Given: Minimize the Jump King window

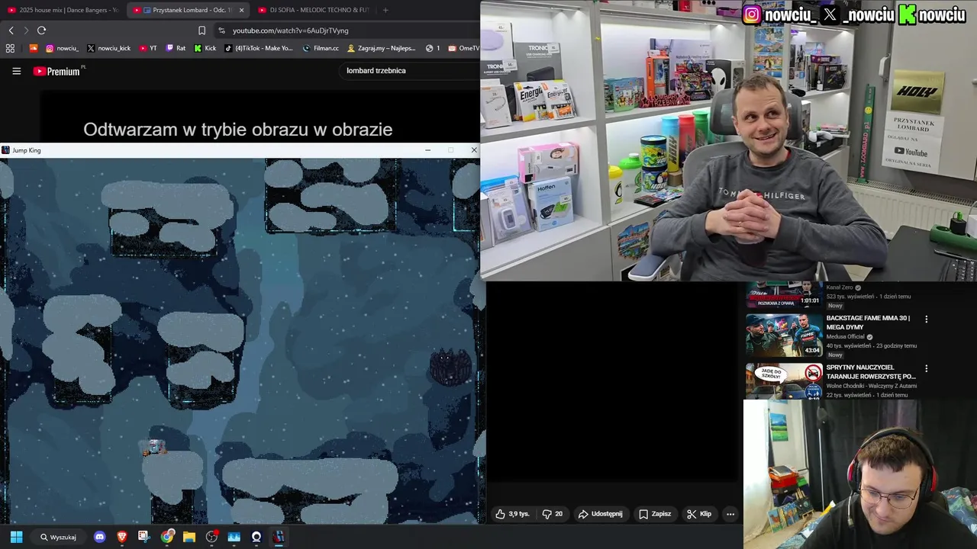Looking at the screenshot, I should [x=427, y=150].
